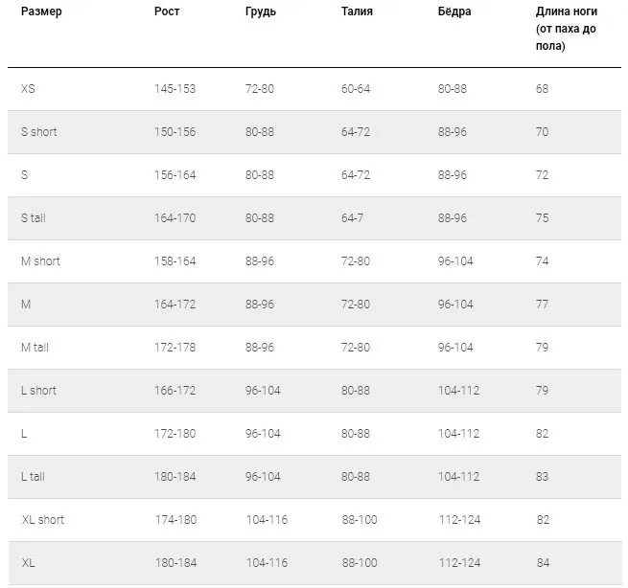Click the height value 145-153
The height and width of the screenshot is (588, 628).
tap(174, 89)
